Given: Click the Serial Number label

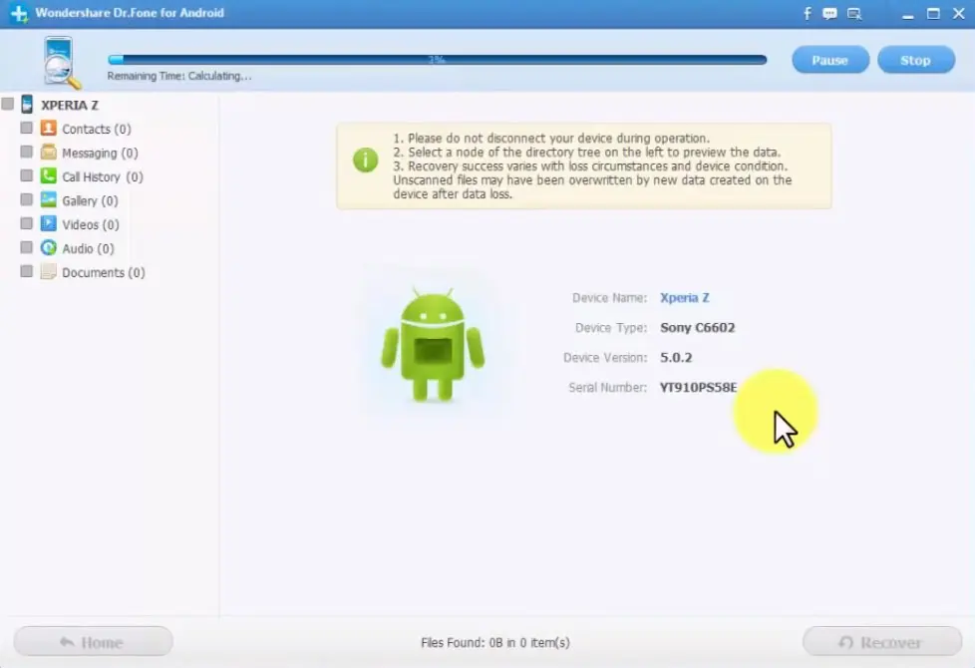Looking at the screenshot, I should pos(607,388).
